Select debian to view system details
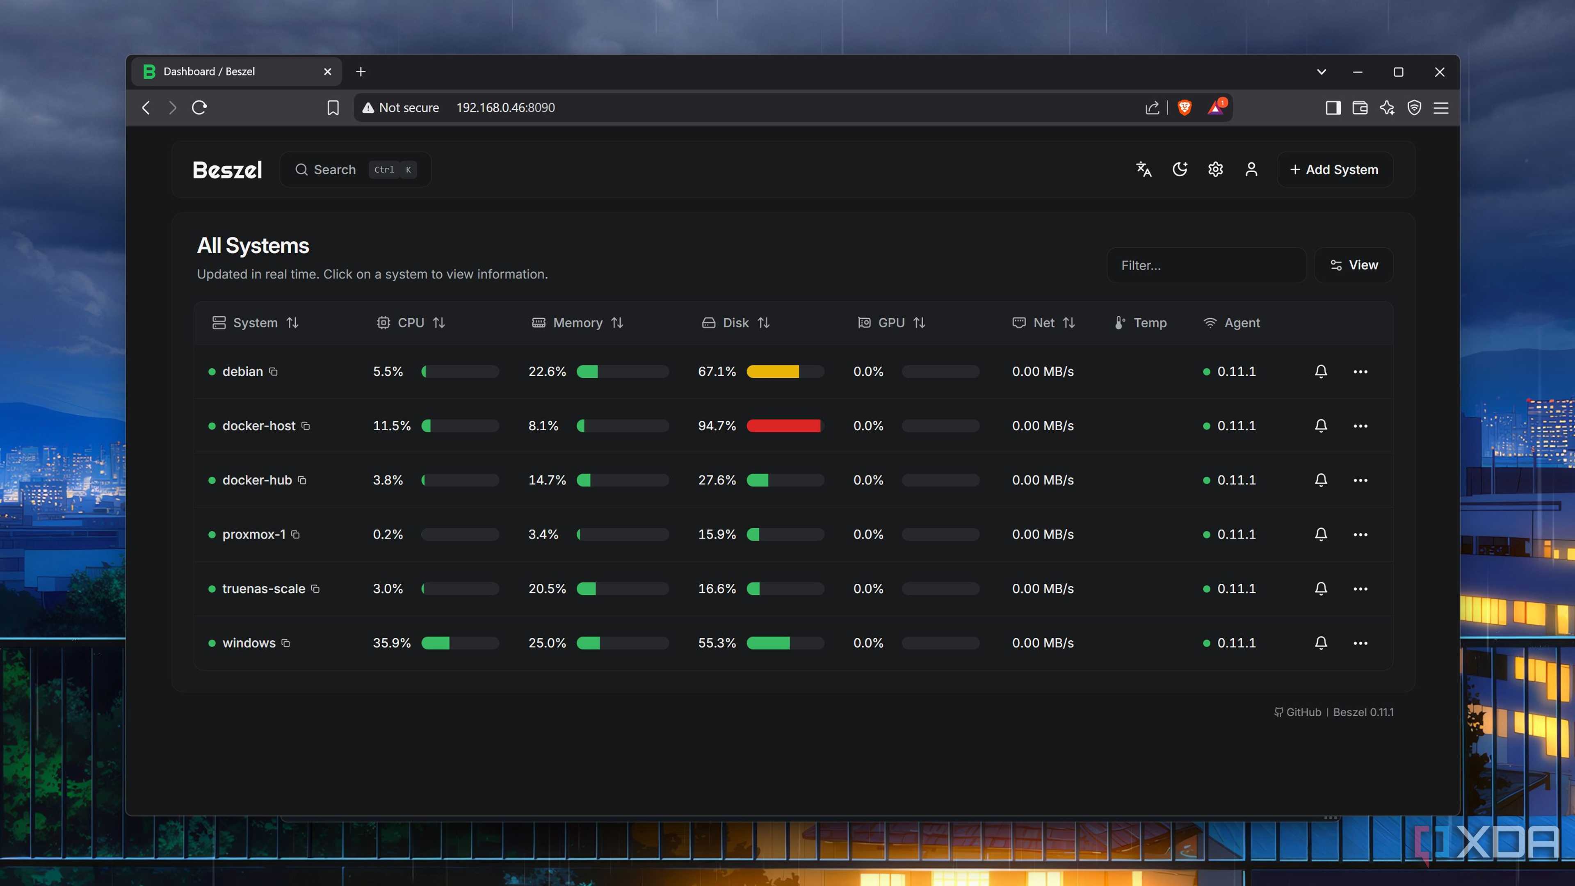This screenshot has width=1575, height=886. point(242,371)
